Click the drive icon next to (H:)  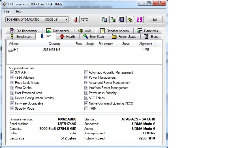click(x=10, y=50)
